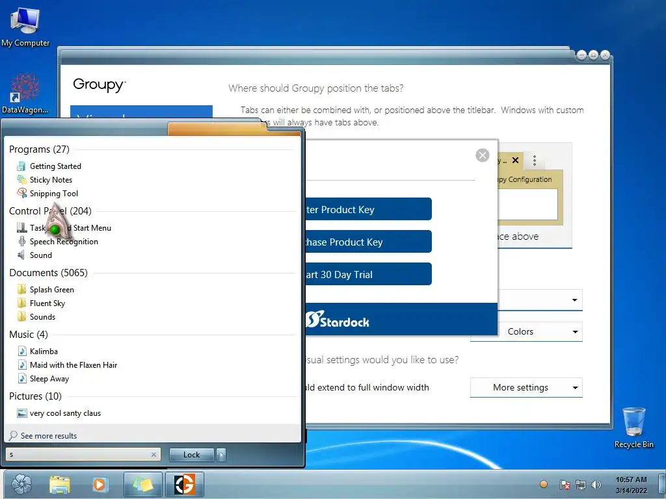This screenshot has height=499, width=666.
Task: Click the Purchase Product Key button
Action: (x=368, y=242)
